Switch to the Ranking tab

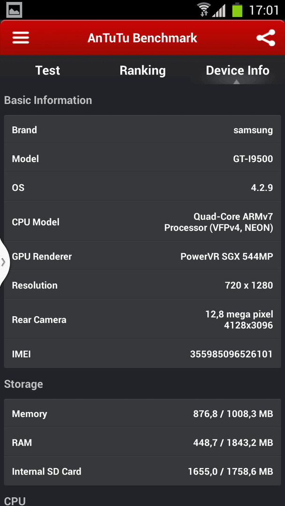pyautogui.click(x=142, y=70)
